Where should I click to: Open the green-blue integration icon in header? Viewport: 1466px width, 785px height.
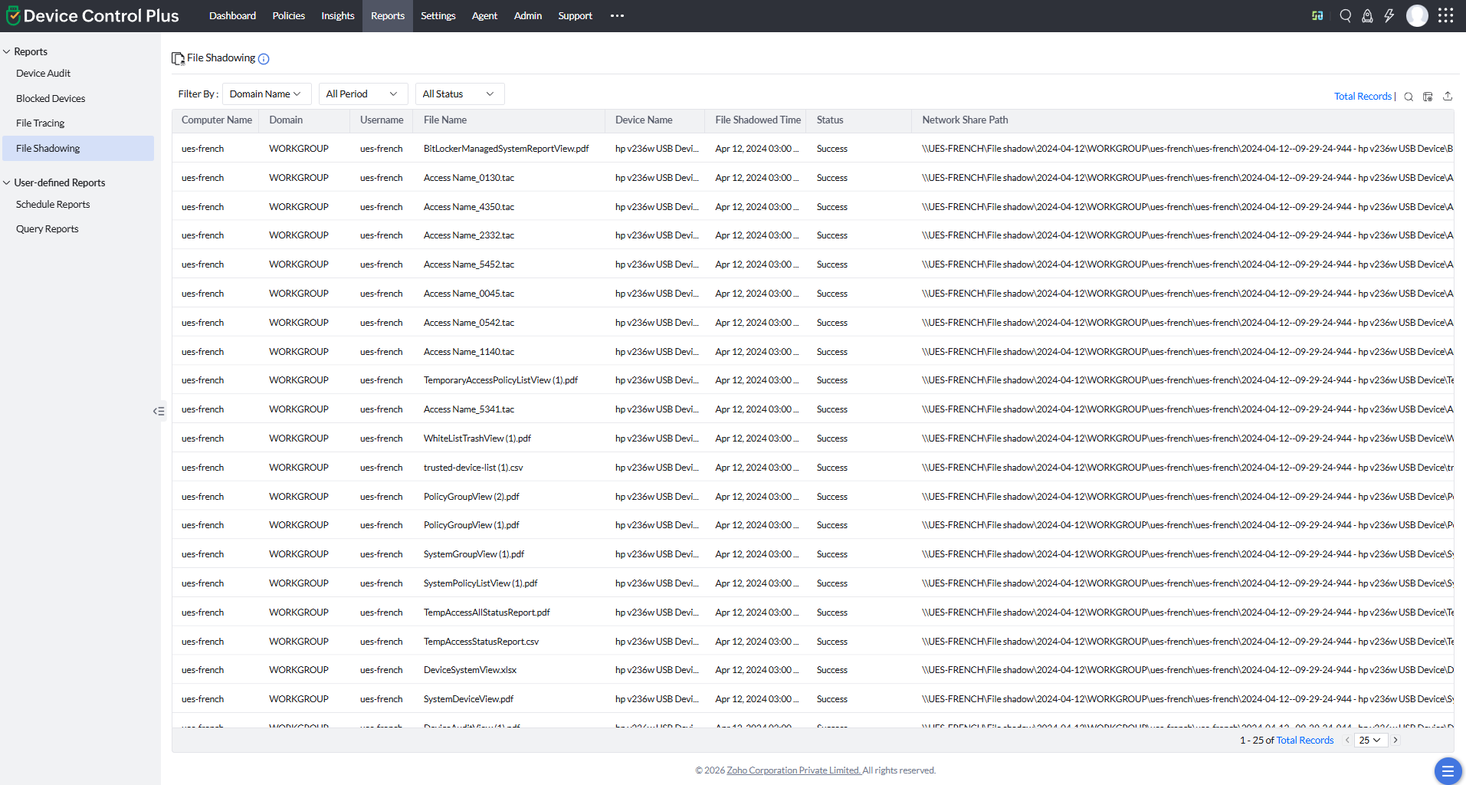click(x=1317, y=15)
